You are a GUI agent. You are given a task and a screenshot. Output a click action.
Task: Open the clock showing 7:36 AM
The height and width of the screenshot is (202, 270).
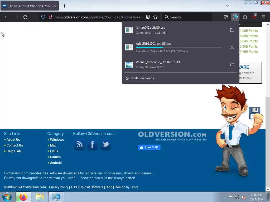pos(257,197)
